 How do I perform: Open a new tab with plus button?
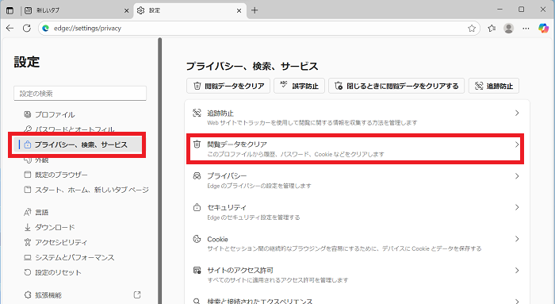pyautogui.click(x=255, y=10)
